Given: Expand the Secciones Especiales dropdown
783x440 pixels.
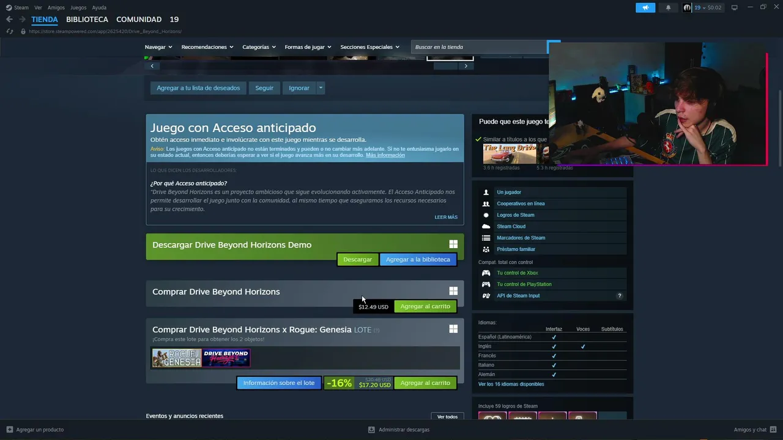Looking at the screenshot, I should coord(369,47).
